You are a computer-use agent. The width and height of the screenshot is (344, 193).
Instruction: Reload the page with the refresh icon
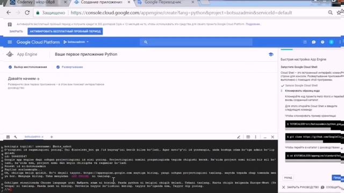point(27,12)
